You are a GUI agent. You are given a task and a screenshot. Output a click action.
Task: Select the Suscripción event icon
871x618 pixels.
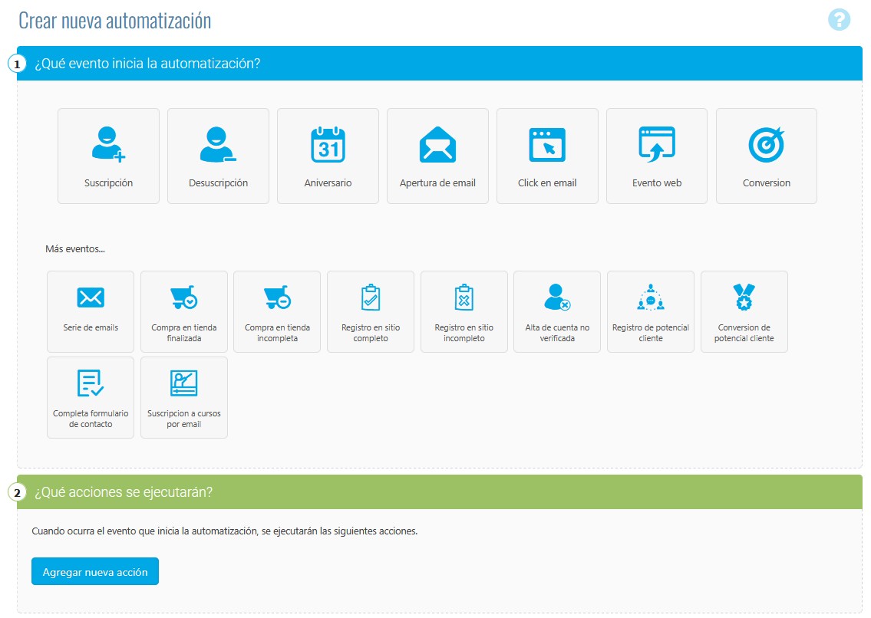pyautogui.click(x=107, y=153)
